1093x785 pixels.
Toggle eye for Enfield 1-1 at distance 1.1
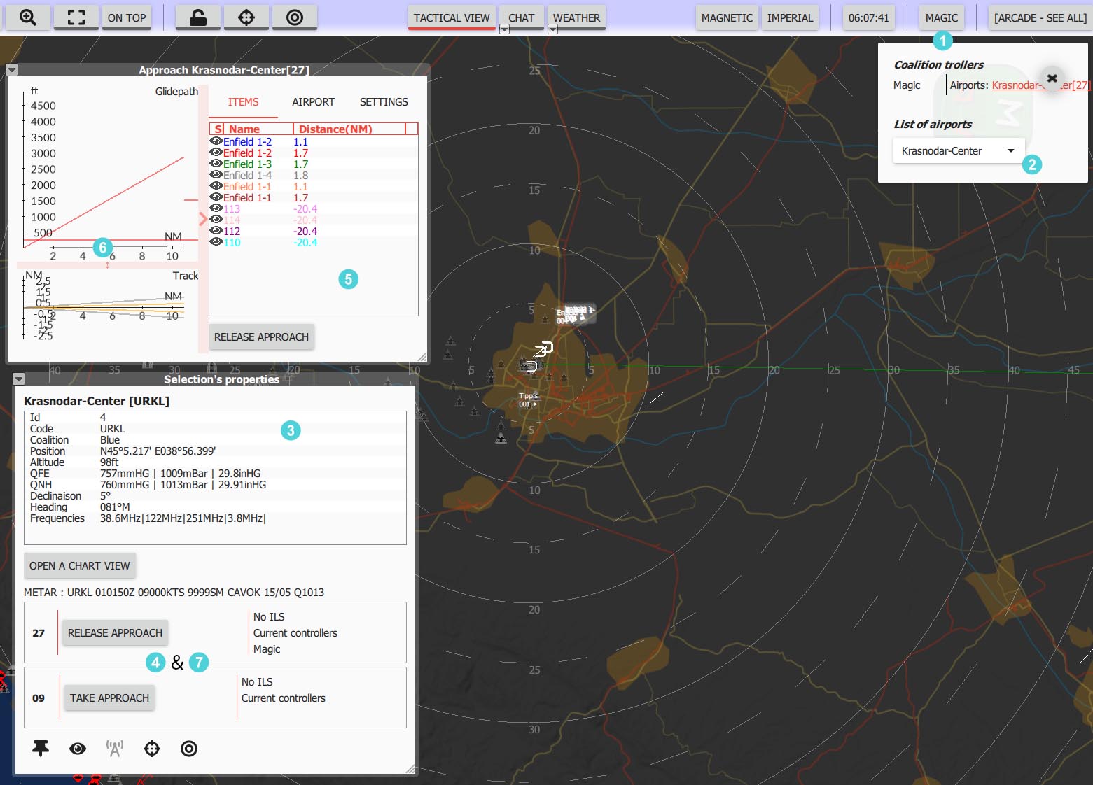click(216, 186)
